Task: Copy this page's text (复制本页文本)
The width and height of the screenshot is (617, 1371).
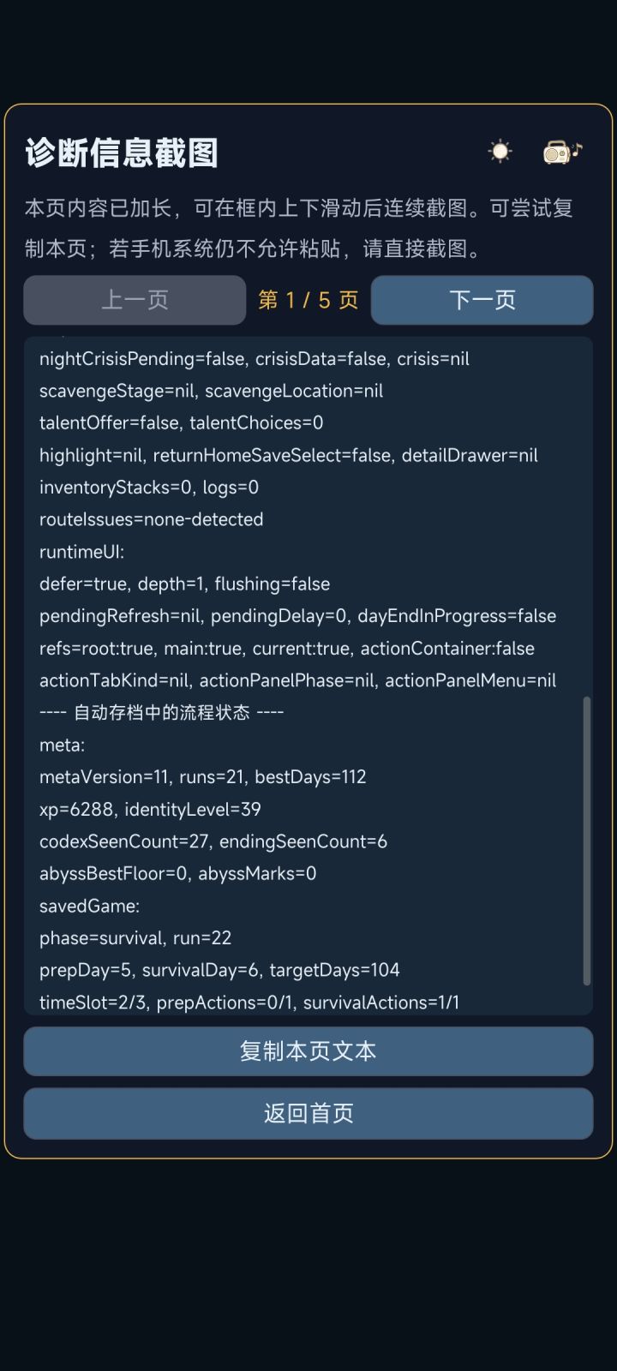Action: point(308,1051)
